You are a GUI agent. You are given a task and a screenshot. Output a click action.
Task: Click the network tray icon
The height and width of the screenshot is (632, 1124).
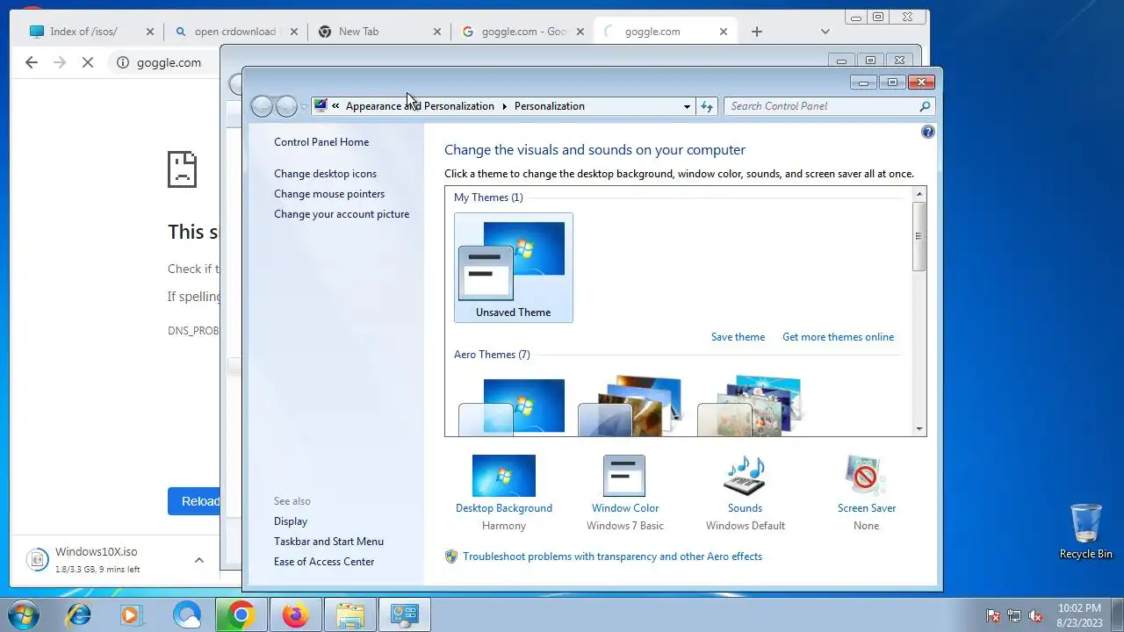(1014, 615)
